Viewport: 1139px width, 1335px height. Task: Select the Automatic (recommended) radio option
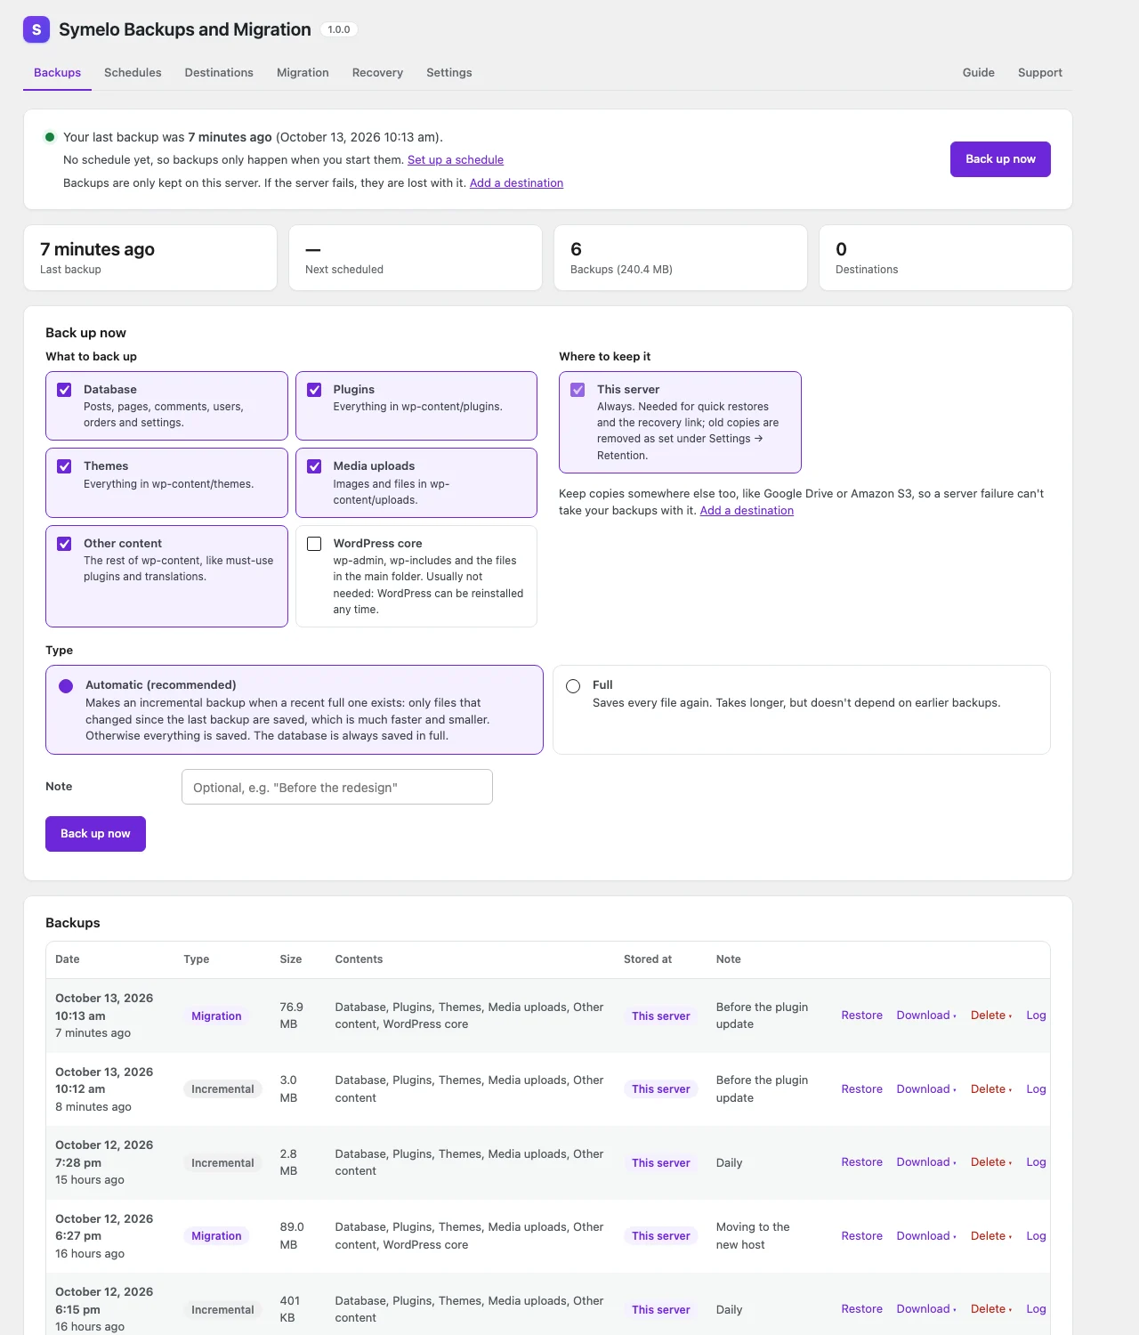pyautogui.click(x=66, y=686)
